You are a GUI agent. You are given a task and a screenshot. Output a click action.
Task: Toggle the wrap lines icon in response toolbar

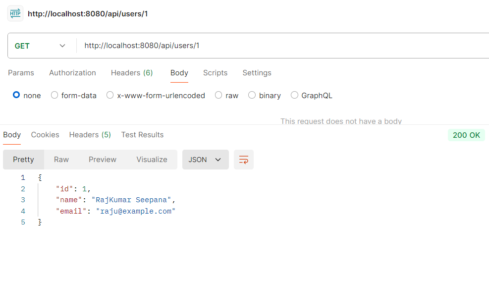pyautogui.click(x=243, y=160)
